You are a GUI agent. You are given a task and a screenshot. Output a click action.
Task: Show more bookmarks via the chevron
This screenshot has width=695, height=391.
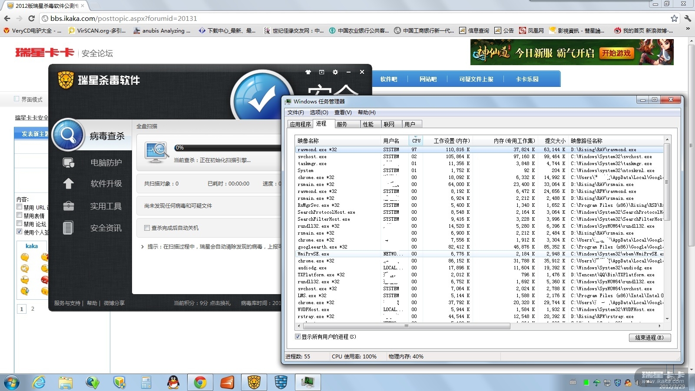pos(688,29)
